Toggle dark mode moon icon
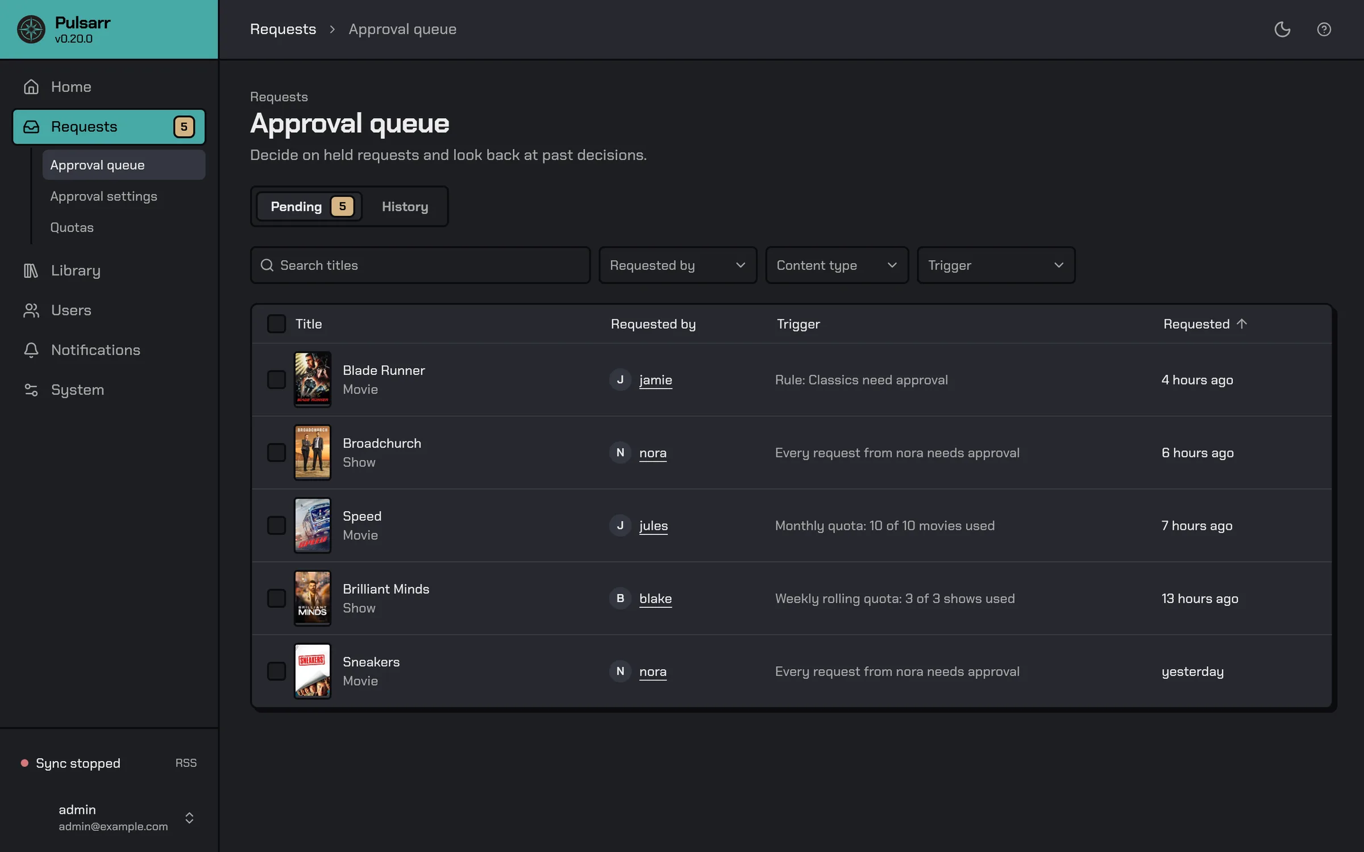 click(1282, 29)
